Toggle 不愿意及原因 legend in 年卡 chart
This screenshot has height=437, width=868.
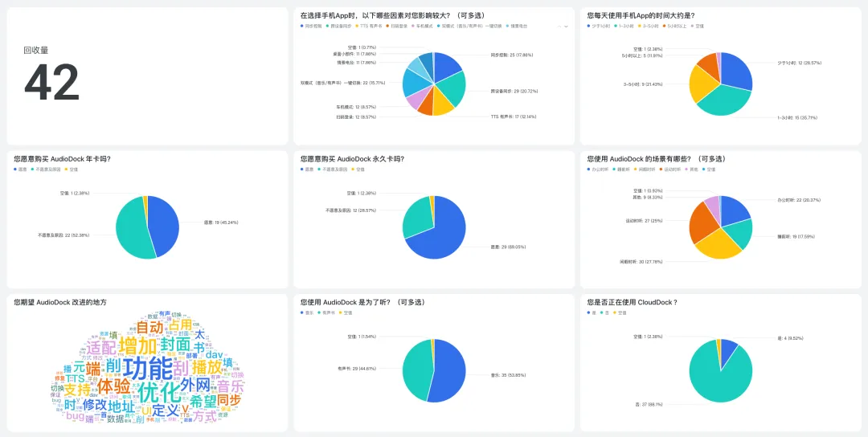(x=47, y=169)
